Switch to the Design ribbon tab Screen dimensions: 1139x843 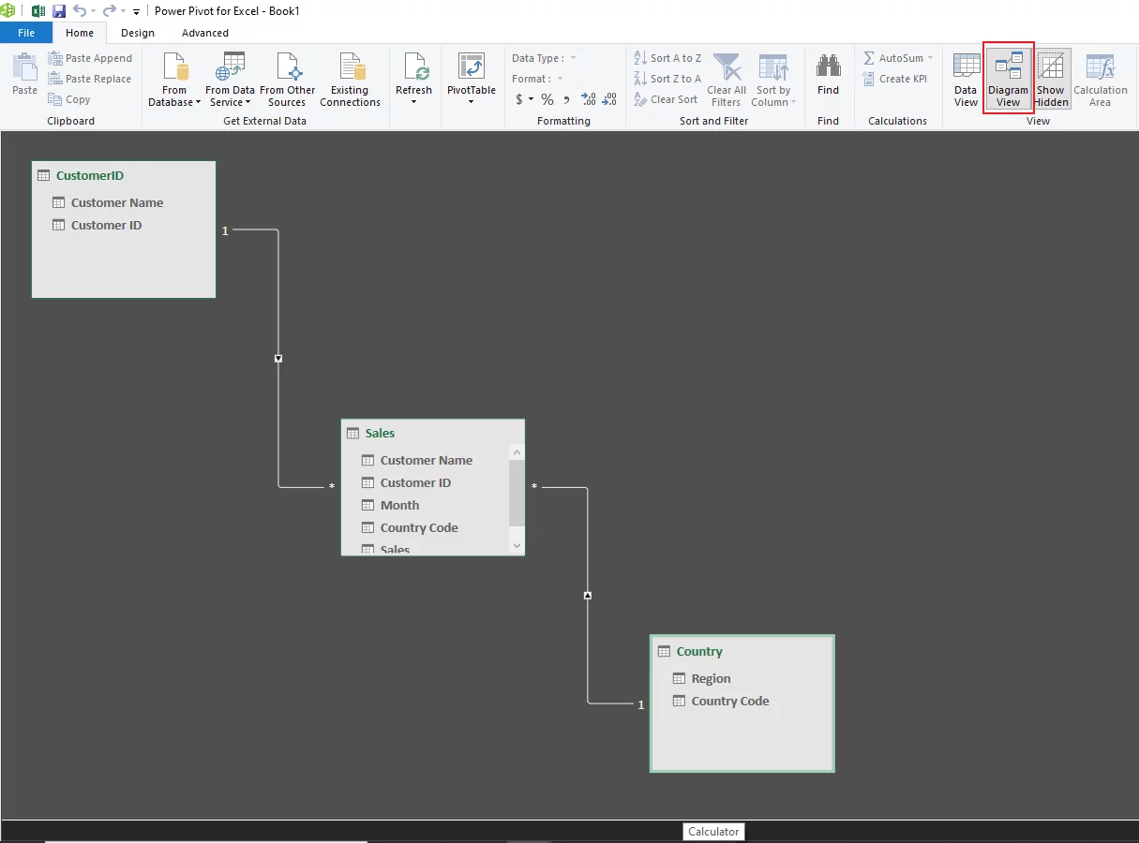click(x=137, y=32)
